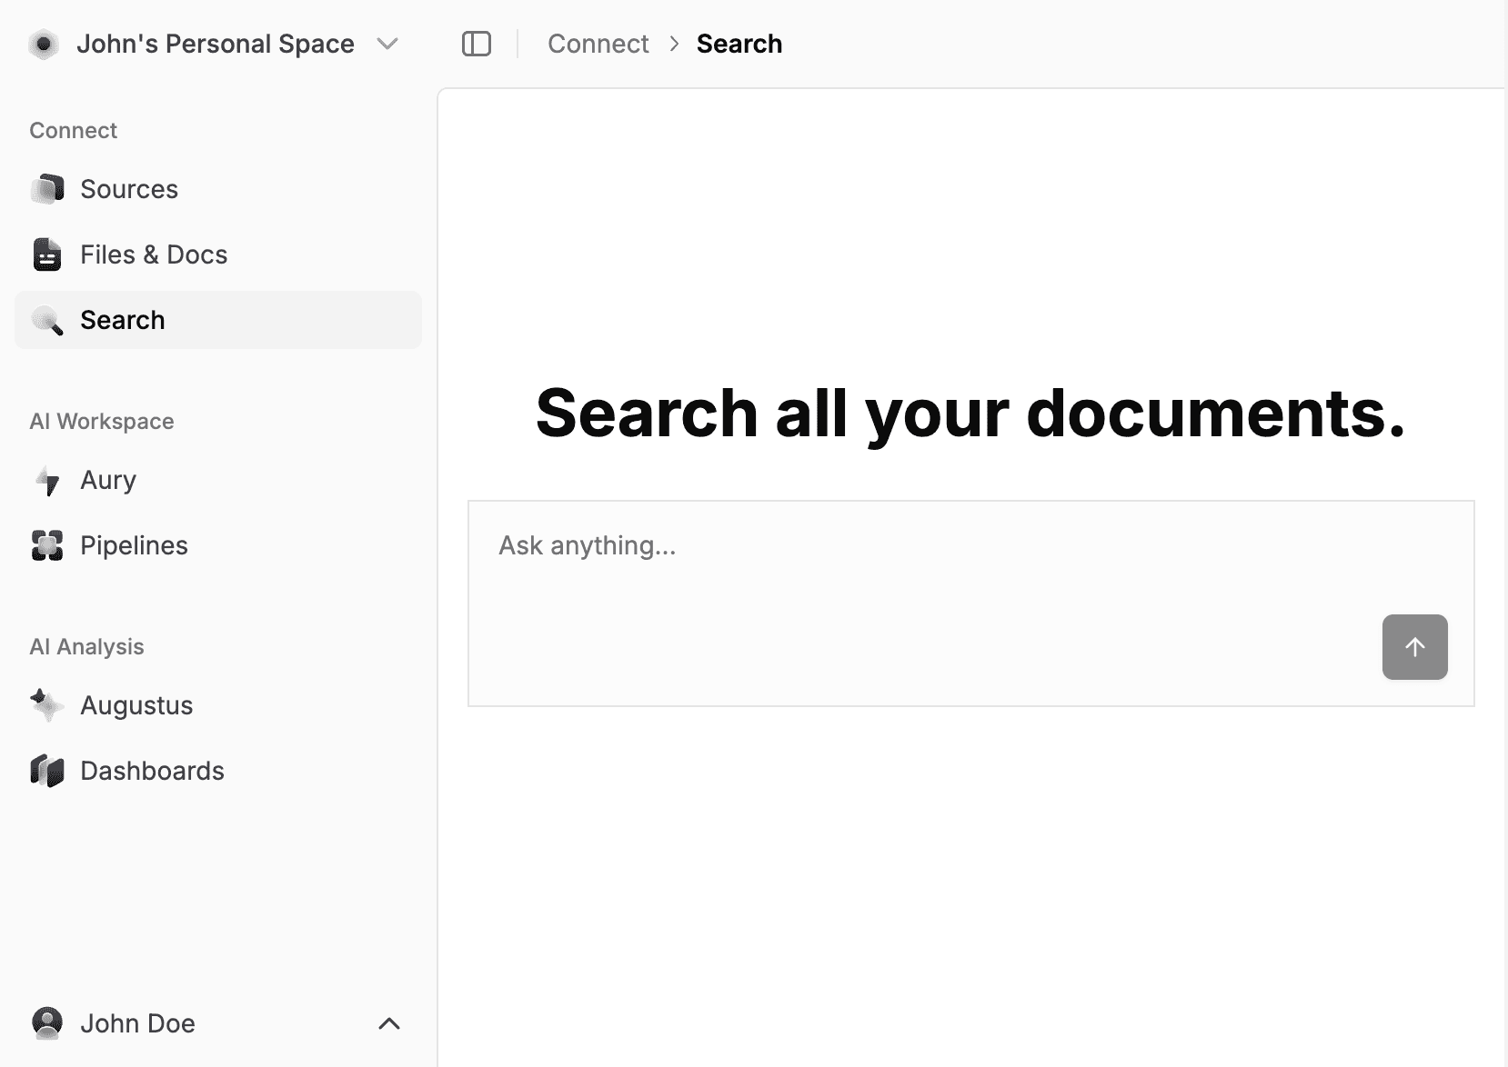The image size is (1508, 1067).
Task: Open the Sources page from the sidebar
Action: tap(129, 188)
